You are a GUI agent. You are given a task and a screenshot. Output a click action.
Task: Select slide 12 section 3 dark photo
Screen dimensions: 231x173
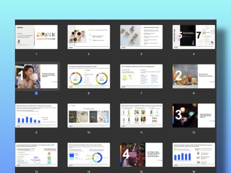click(x=194, y=115)
